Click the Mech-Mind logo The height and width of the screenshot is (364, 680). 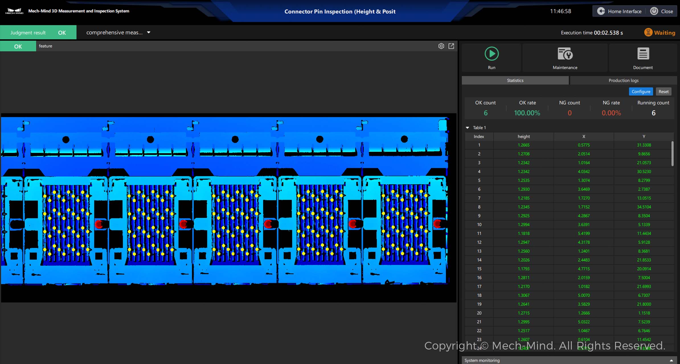point(14,11)
